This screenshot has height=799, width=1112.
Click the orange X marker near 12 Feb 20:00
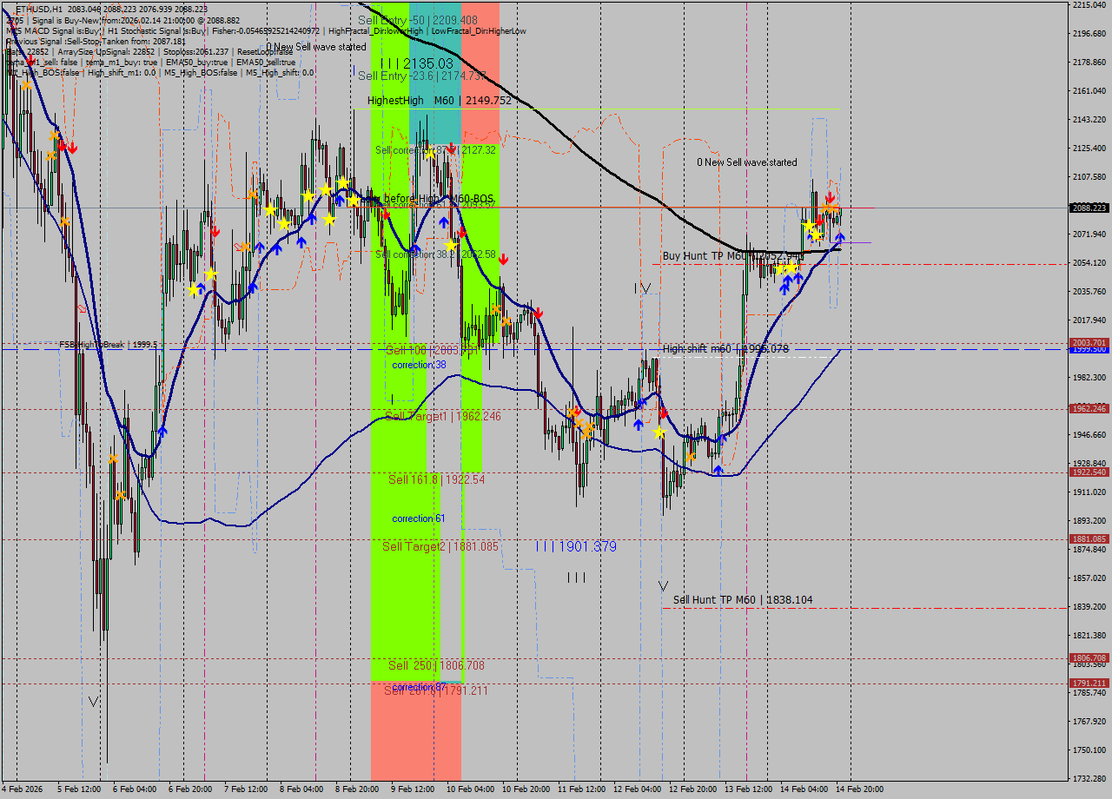(691, 456)
